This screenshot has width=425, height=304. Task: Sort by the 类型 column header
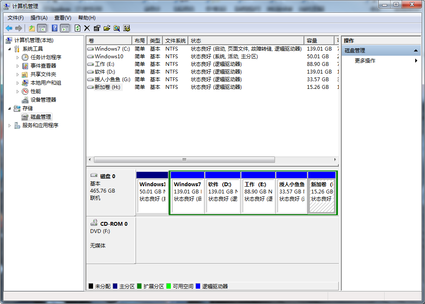click(155, 41)
